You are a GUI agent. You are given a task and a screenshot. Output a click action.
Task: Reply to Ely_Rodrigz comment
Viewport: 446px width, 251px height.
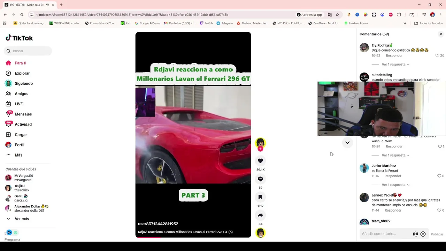point(394,56)
